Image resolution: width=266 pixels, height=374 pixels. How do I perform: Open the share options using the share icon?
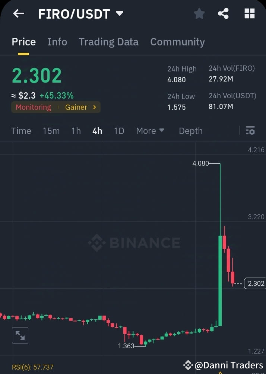point(224,13)
